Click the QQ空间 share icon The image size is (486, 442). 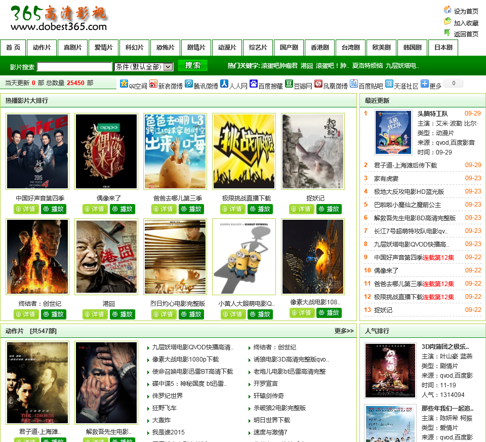124,84
